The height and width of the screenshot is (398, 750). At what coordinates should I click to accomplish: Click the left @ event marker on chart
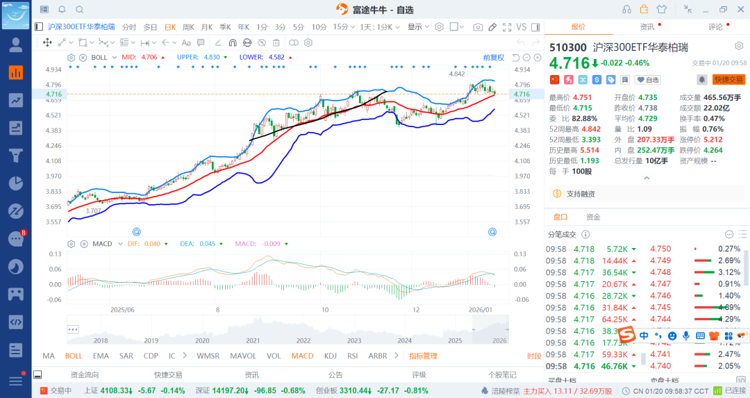[136, 232]
